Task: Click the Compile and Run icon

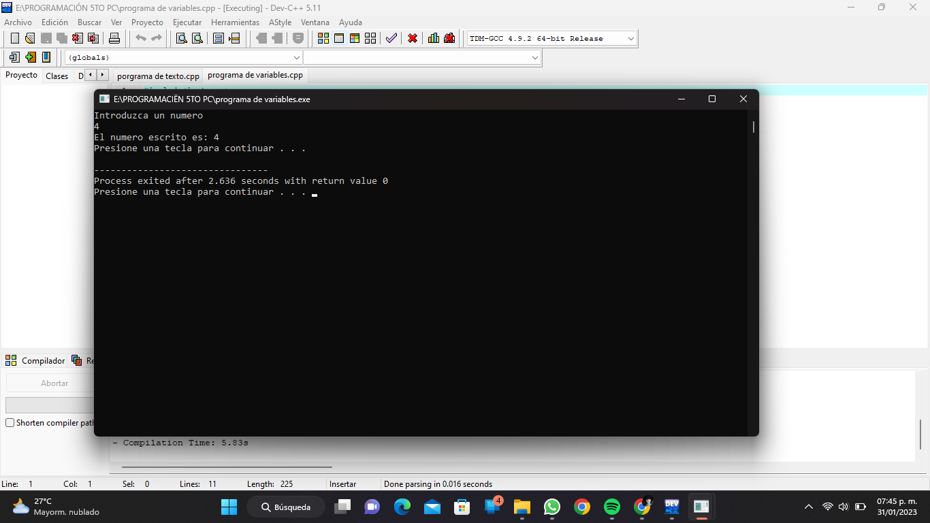Action: pyautogui.click(x=355, y=38)
